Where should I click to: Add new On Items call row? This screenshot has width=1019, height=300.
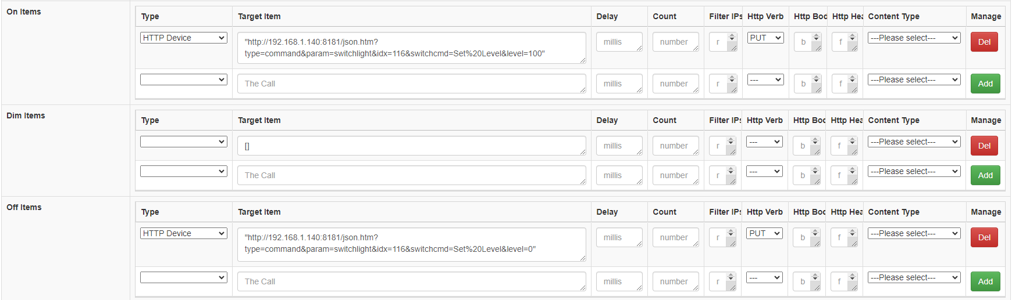point(985,84)
